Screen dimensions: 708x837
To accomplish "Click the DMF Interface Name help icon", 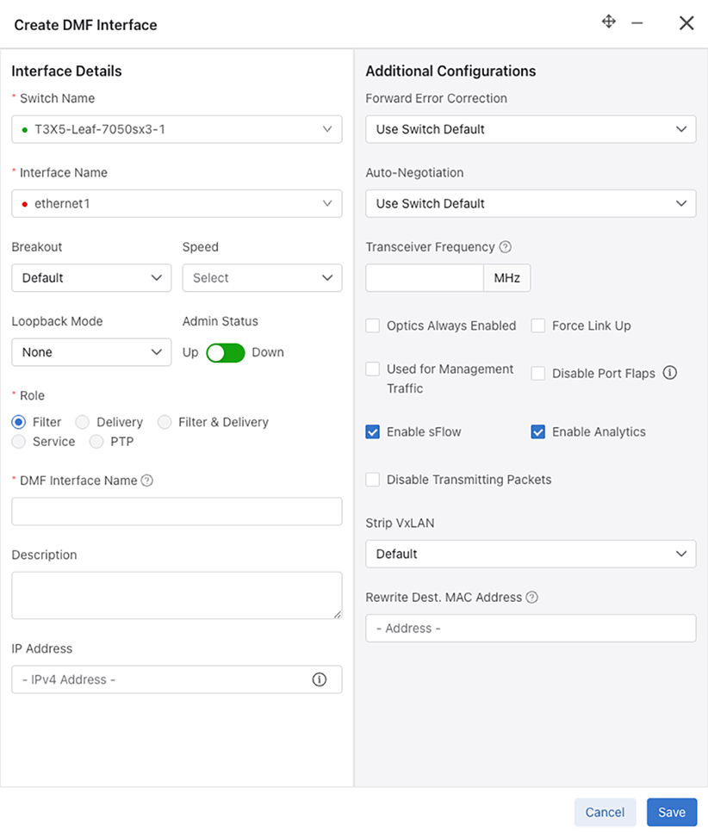I will (x=147, y=480).
